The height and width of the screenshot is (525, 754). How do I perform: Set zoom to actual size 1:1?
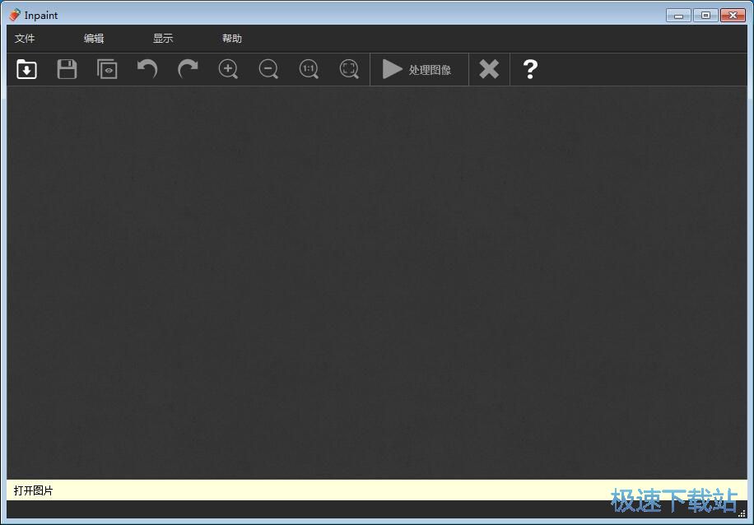pos(309,69)
